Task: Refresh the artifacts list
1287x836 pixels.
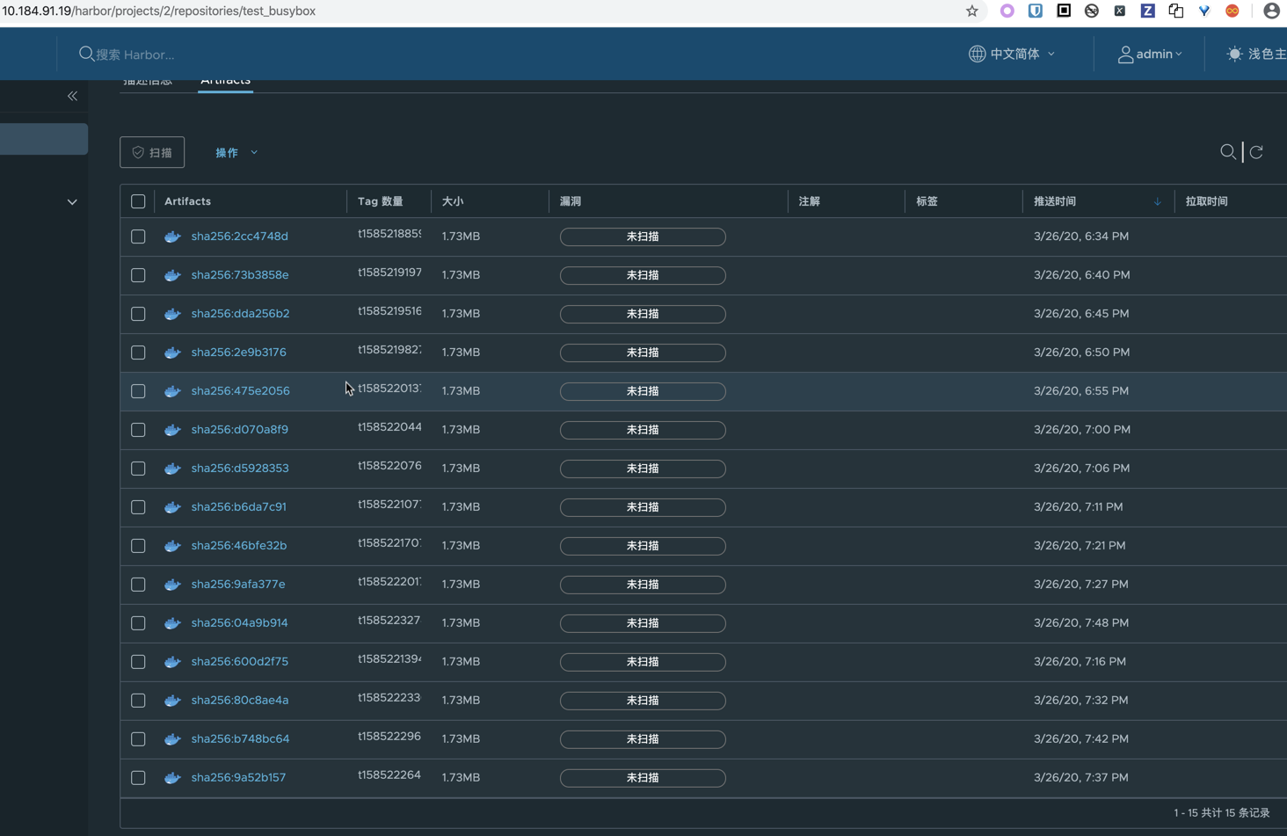Action: (1256, 152)
